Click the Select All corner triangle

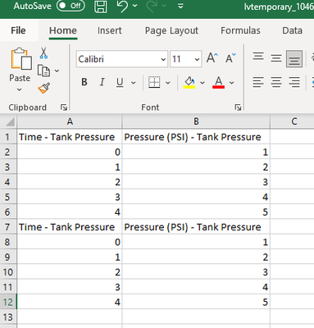[x=9, y=121]
